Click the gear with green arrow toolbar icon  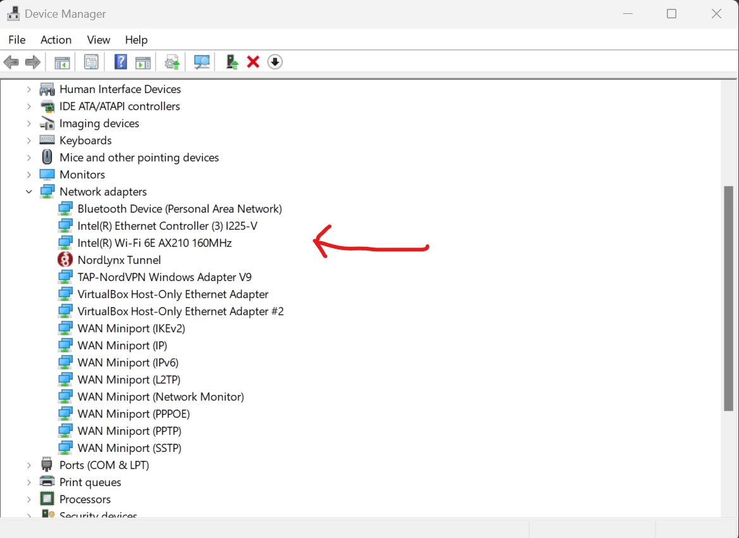pos(172,62)
